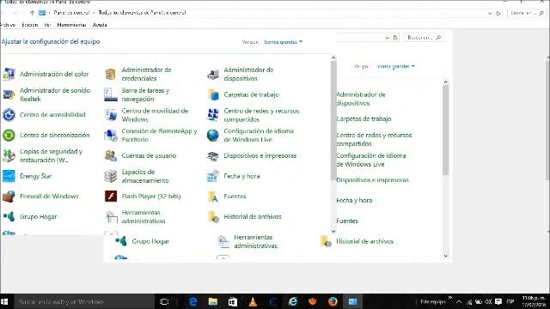Refresh using the top address bar button
Screen dimensions: 550x309
click(498, 14)
